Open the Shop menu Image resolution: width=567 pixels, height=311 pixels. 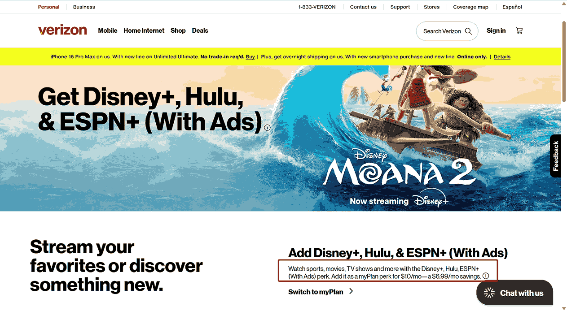pyautogui.click(x=178, y=30)
